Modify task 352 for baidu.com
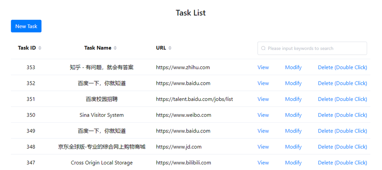The image size is (382, 170). [293, 83]
